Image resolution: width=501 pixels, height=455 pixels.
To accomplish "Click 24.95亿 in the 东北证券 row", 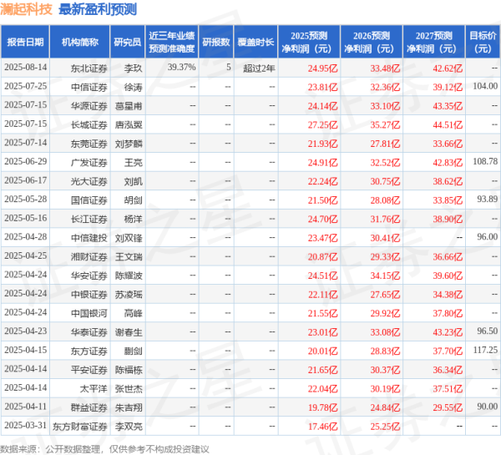I will pyautogui.click(x=322, y=68).
